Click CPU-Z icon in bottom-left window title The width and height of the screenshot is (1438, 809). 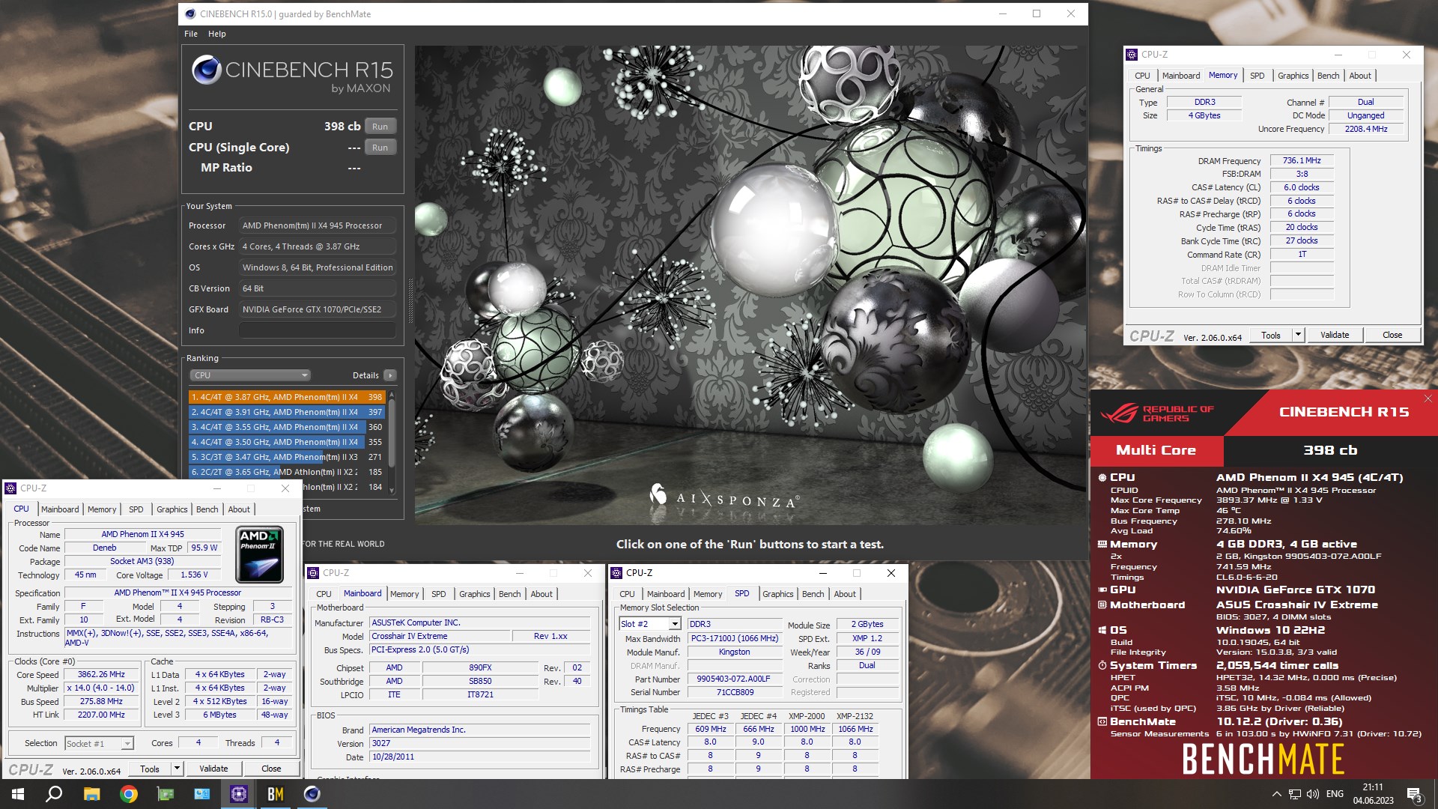10,488
